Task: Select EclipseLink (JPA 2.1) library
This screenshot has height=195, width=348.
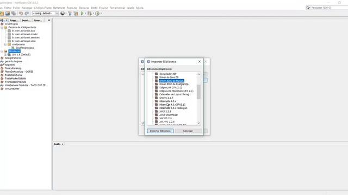Action: (x=170, y=88)
